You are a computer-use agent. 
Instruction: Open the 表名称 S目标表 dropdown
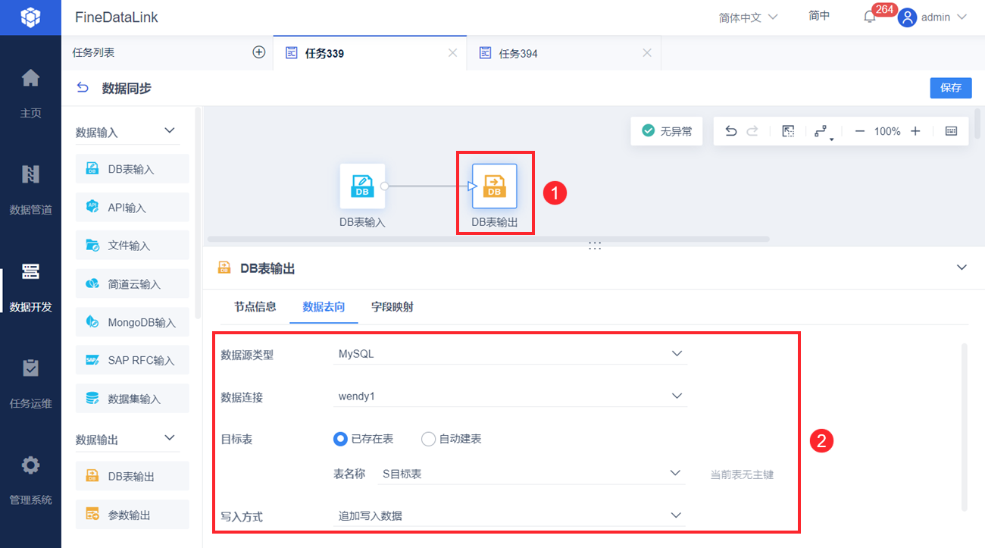pos(531,474)
